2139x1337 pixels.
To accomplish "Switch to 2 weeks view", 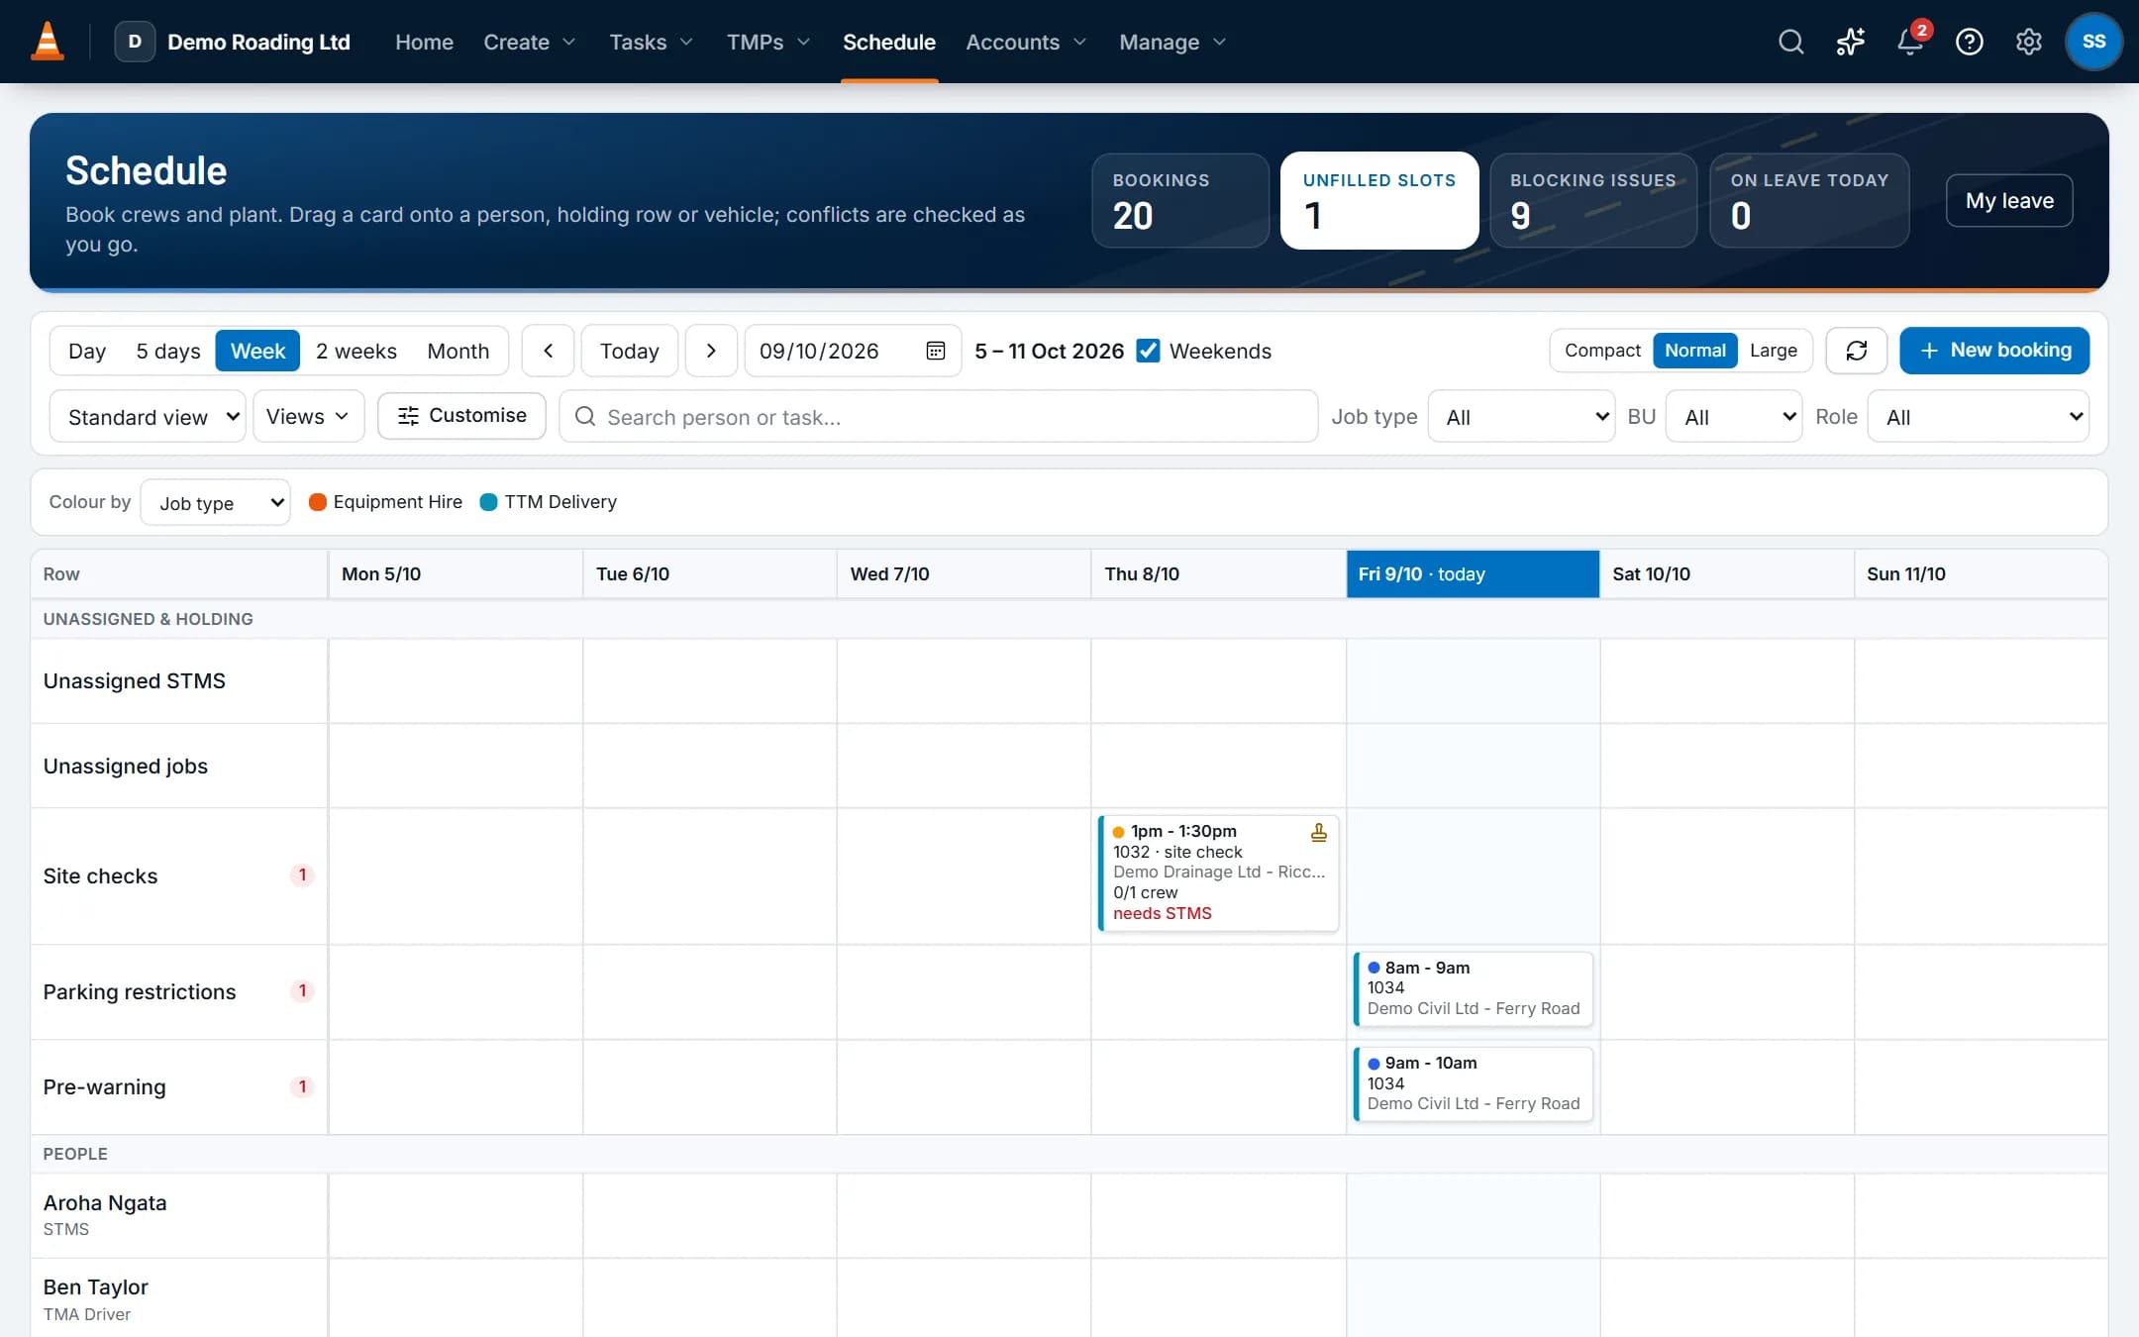I will [356, 351].
